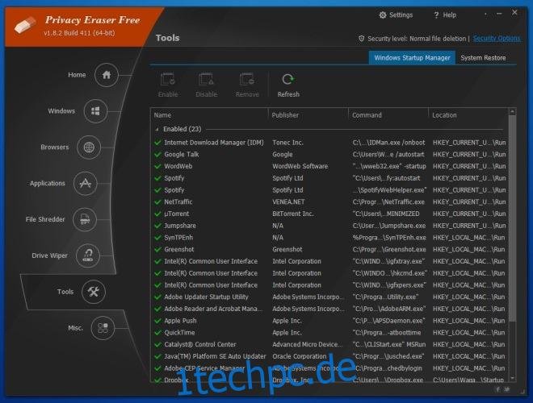Screen dimensions: 533x403
Task: Sort by the Command column header
Action: [388, 115]
